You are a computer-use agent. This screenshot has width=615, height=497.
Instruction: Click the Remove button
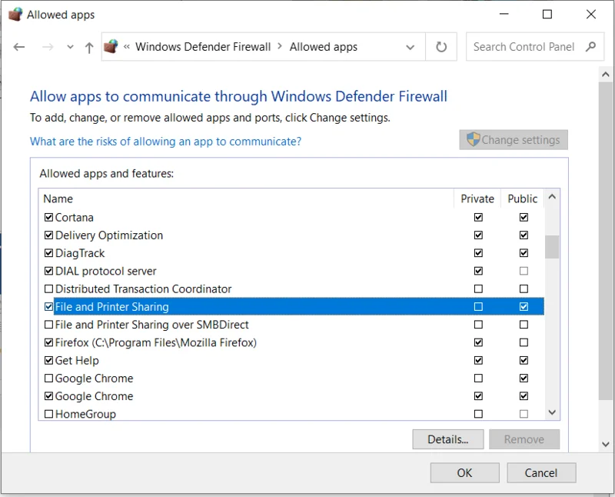point(524,439)
